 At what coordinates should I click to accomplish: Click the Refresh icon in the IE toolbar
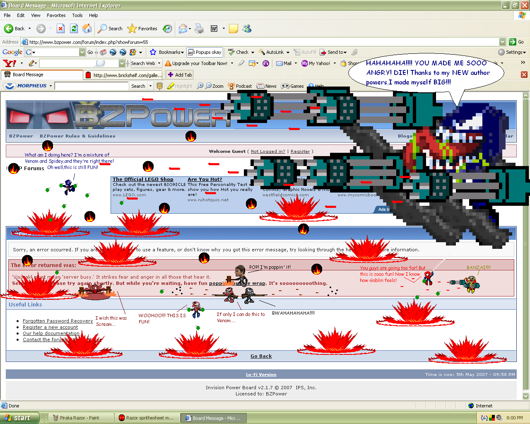pos(74,28)
